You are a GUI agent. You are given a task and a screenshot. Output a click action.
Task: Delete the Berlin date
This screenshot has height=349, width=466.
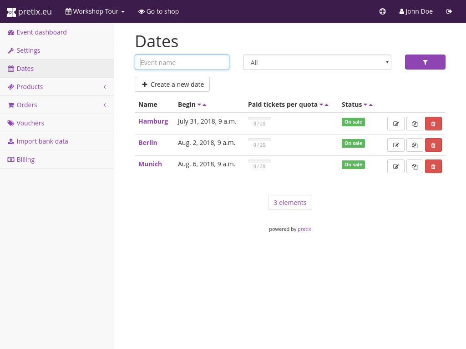pos(433,145)
